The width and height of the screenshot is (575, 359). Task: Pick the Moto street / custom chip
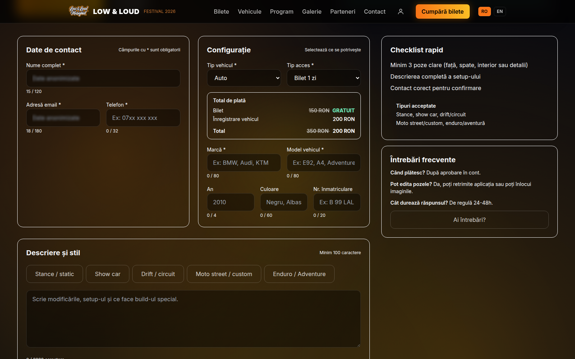224,274
